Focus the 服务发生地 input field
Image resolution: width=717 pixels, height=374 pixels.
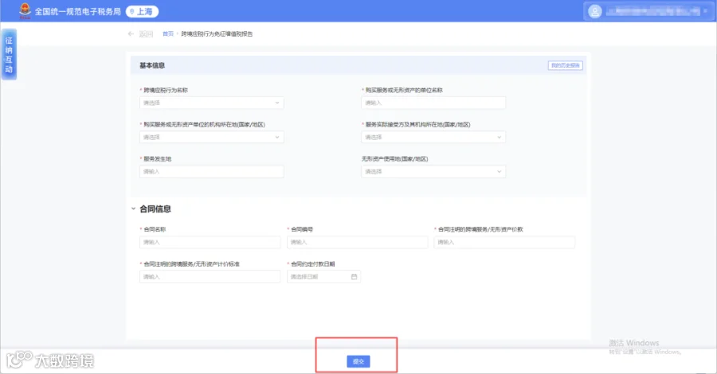212,171
